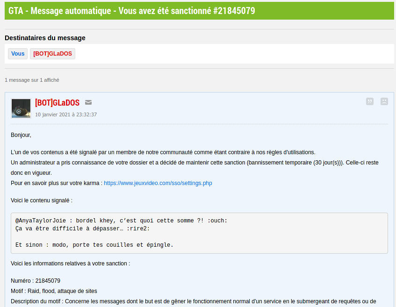Click the 'Motif : Raid, flood' line
Screen dimensions: 396x307
(x=54, y=291)
